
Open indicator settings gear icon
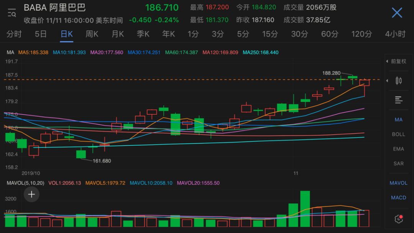398,219
